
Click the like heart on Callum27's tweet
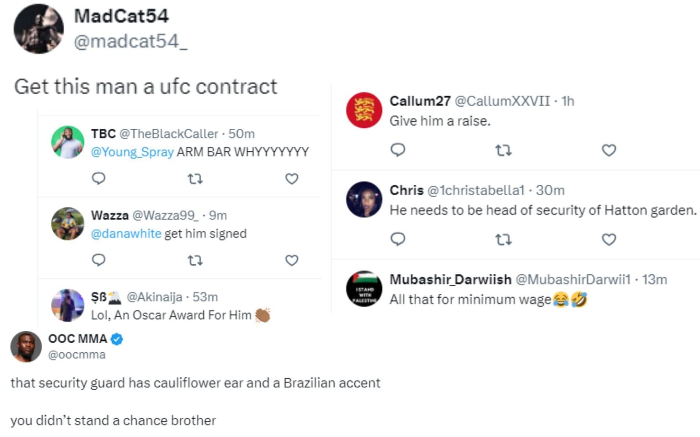608,150
